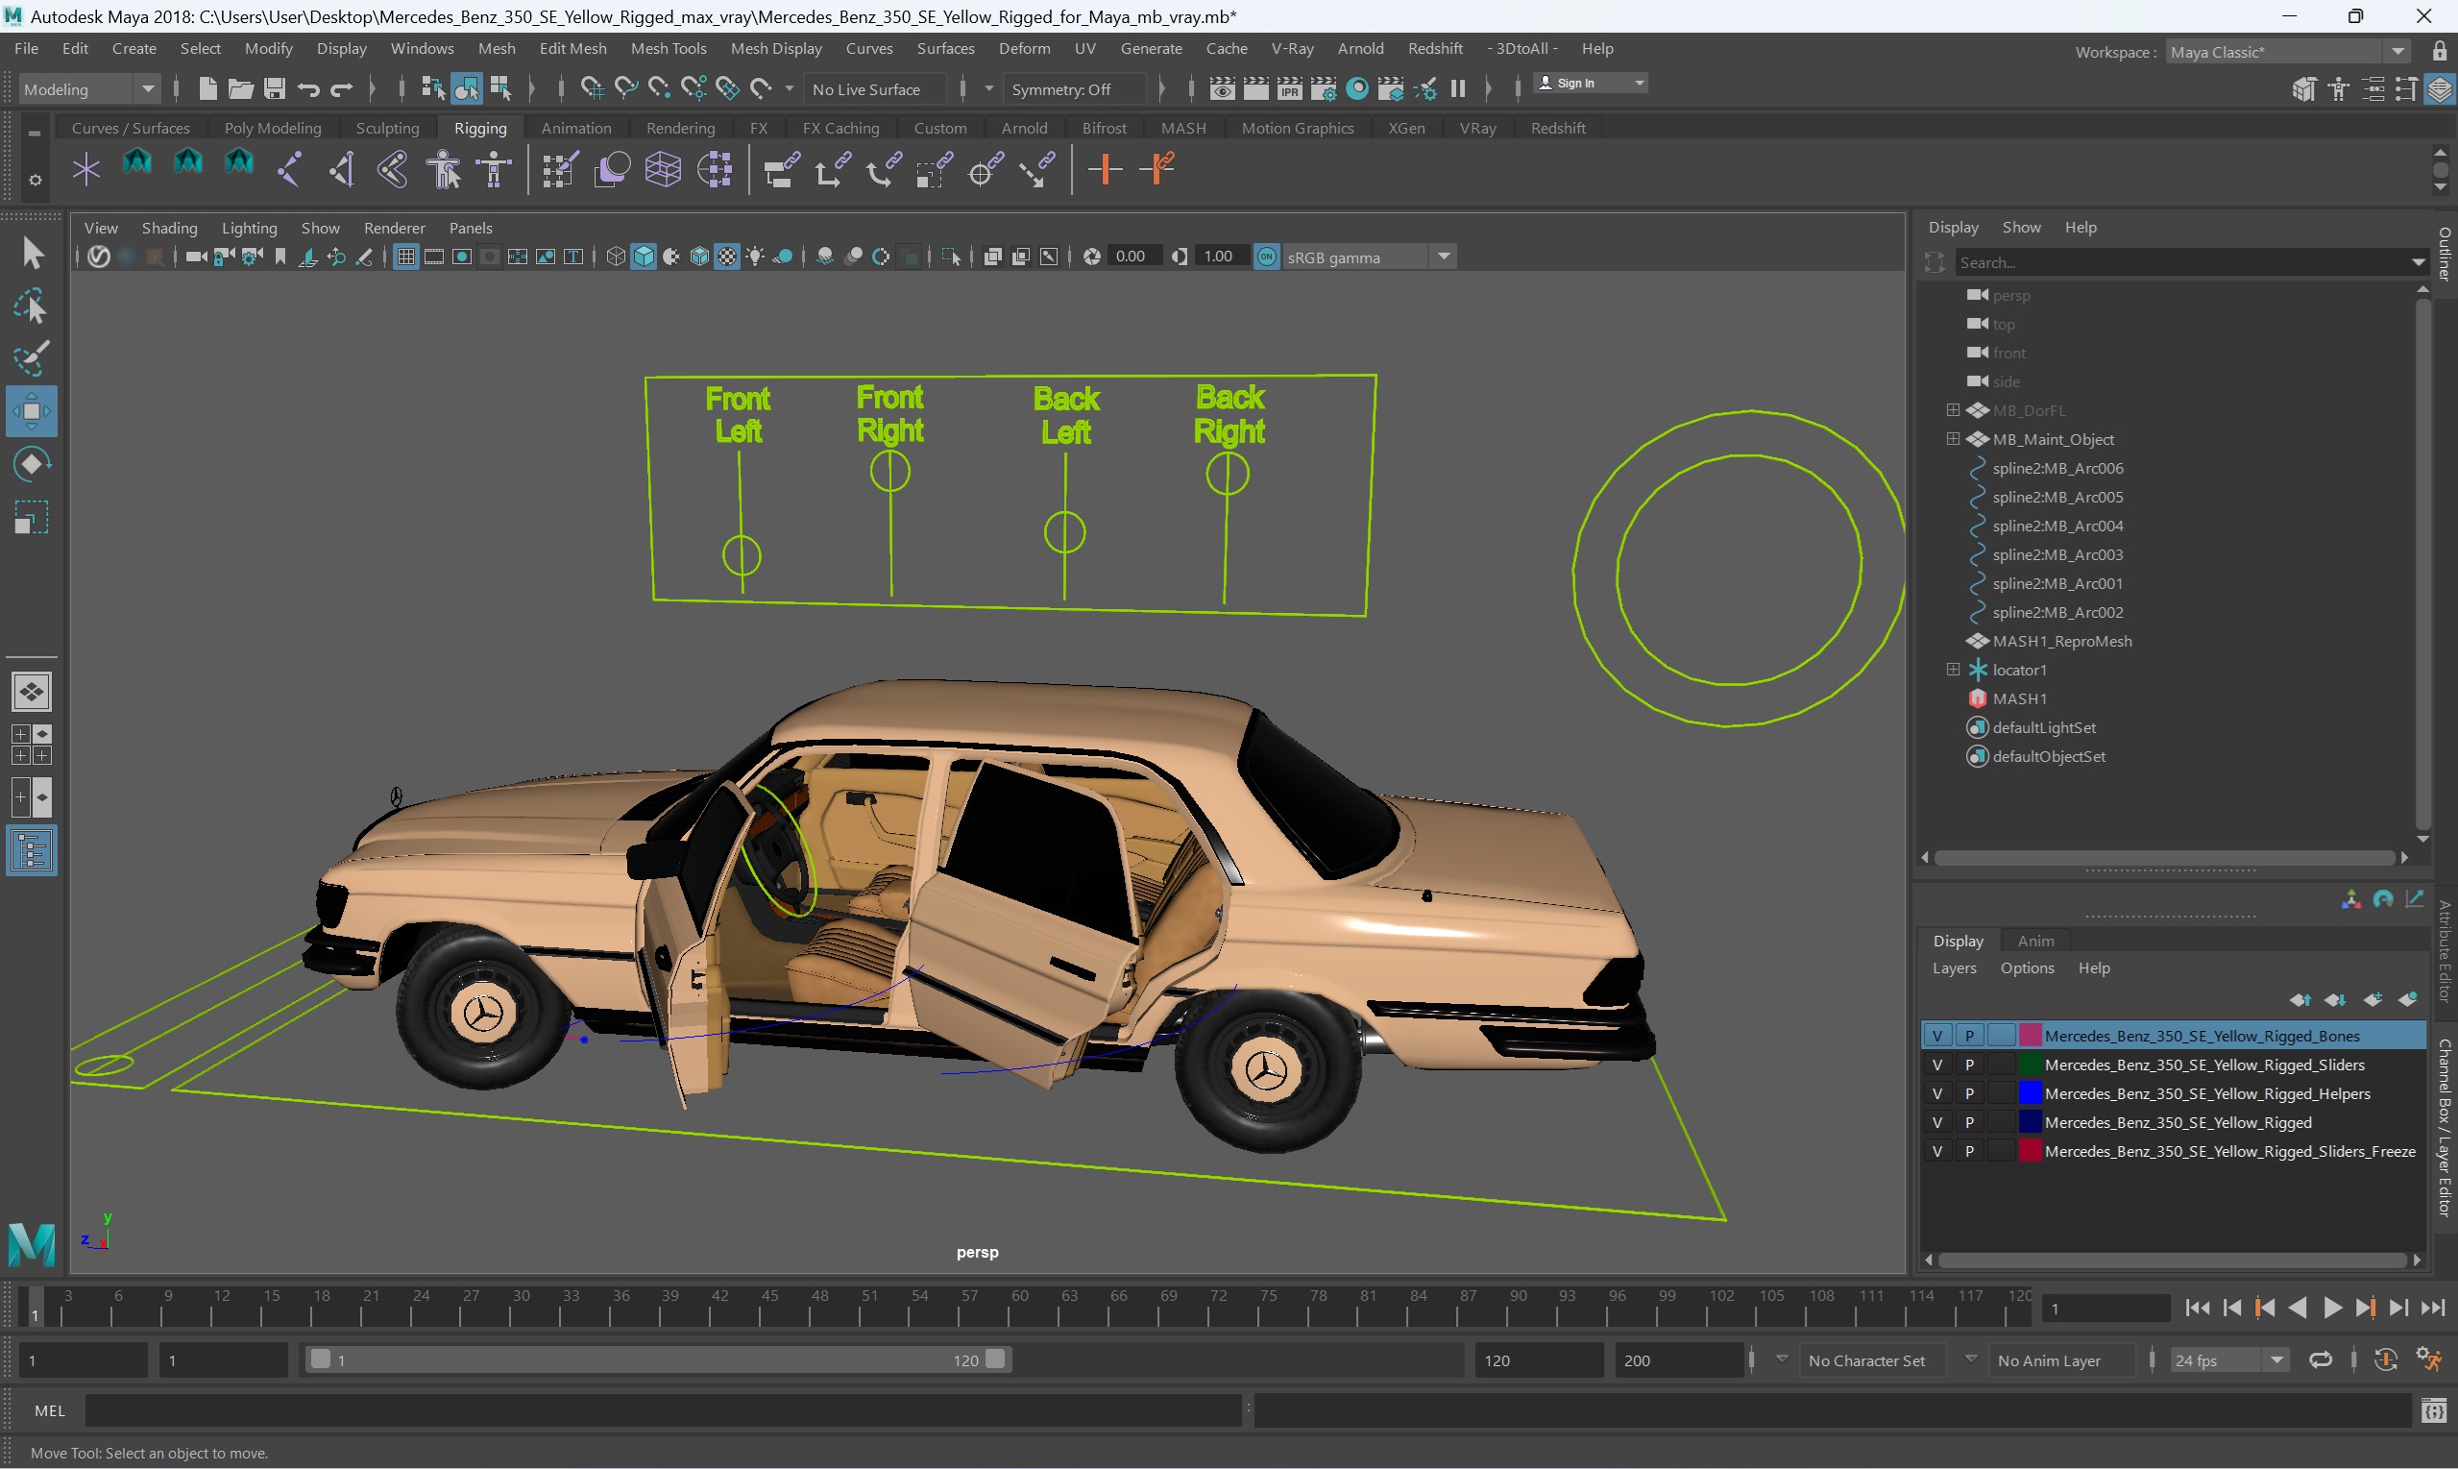Expand the locator1 node in Outliner
This screenshot has width=2458, height=1469.
pos(1953,669)
